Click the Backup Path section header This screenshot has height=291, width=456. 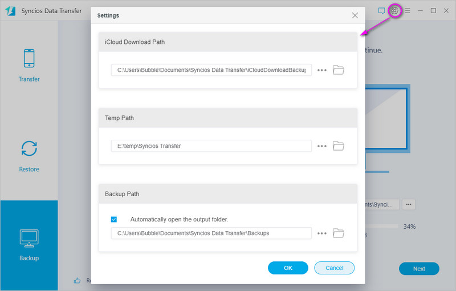tap(227, 194)
